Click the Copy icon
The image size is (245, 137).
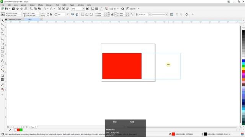coord(35,9)
